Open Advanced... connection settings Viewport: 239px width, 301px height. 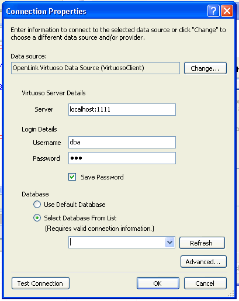pyautogui.click(x=203, y=262)
